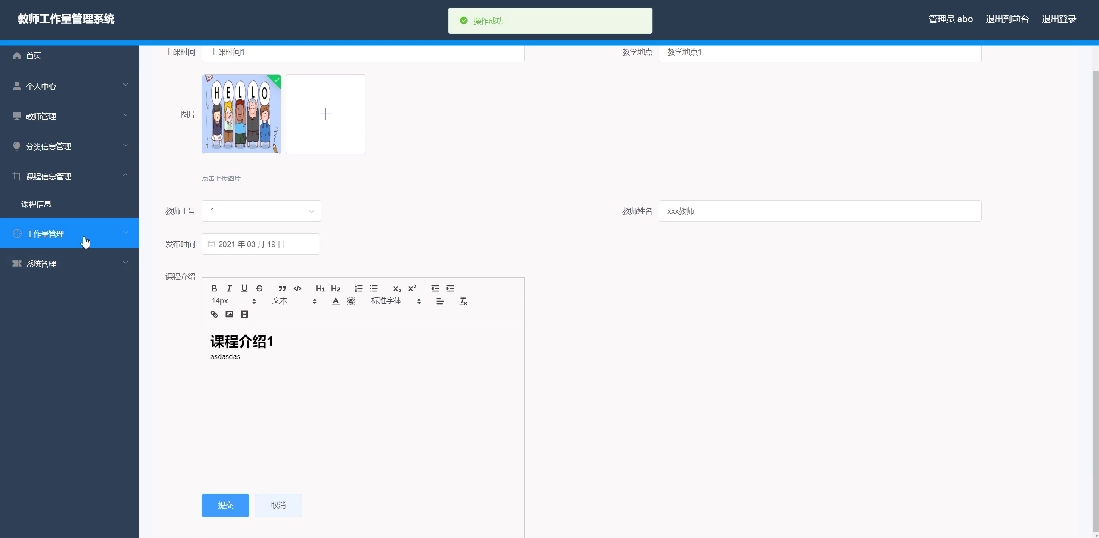Clear text formatting
The image size is (1099, 538).
463,301
